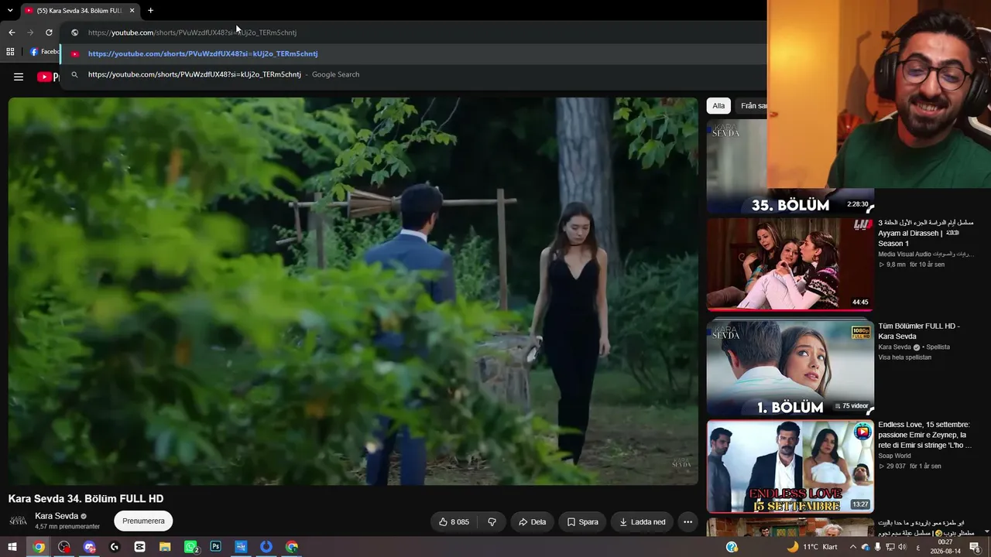Screen dimensions: 991x557
Task: Open Tüm Bölümler FULL HD title link
Action: point(919,331)
